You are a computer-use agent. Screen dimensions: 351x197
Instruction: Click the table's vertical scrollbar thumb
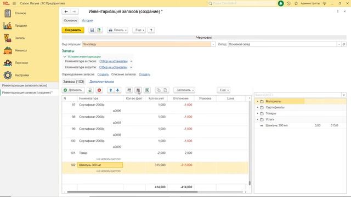click(250, 183)
